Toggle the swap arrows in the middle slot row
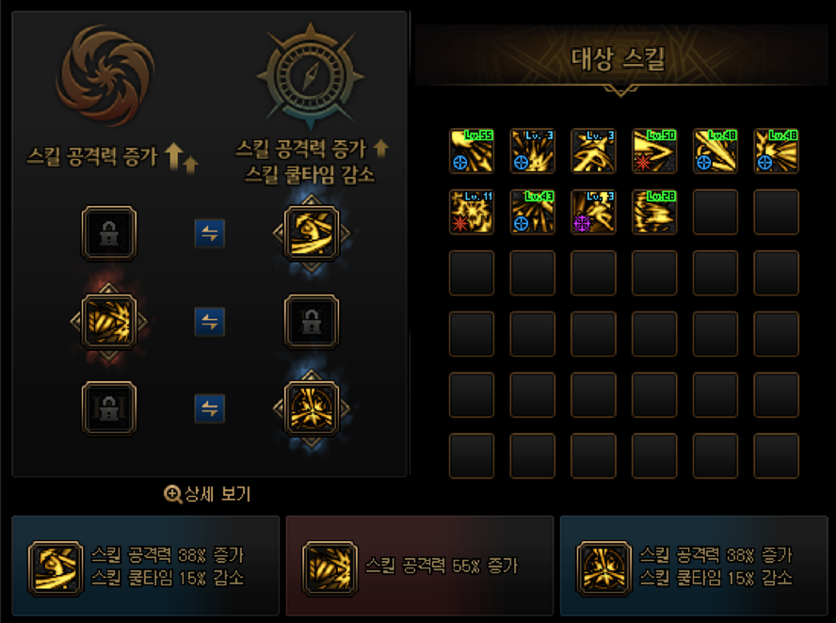The width and height of the screenshot is (836, 623). pyautogui.click(x=210, y=322)
